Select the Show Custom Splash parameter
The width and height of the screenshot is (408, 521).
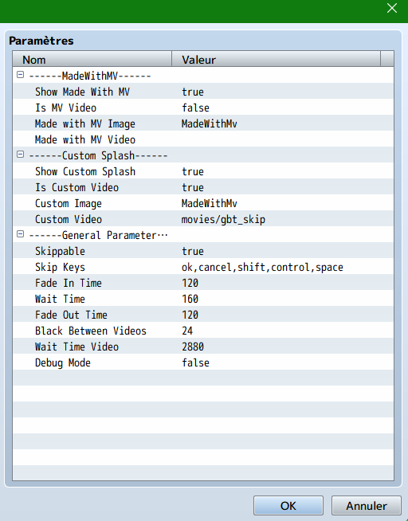pos(203,171)
